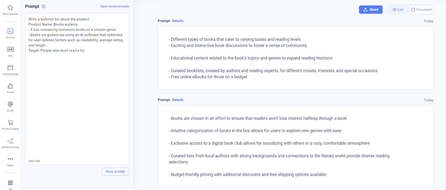Select the Product listing cart icon
Image resolution: width=446 pixels, height=190 pixels.
[10, 122]
